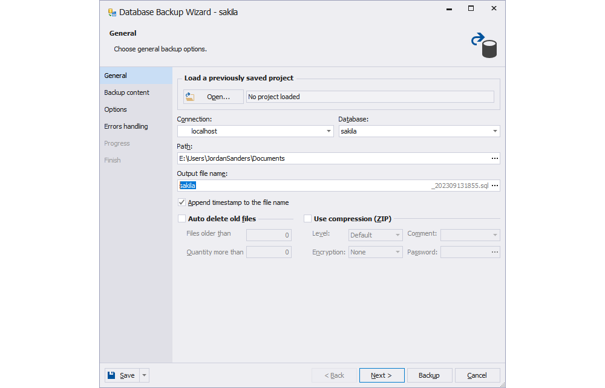Expand the Save button dropdown arrow
Image resolution: width=605 pixels, height=388 pixels.
(x=143, y=375)
